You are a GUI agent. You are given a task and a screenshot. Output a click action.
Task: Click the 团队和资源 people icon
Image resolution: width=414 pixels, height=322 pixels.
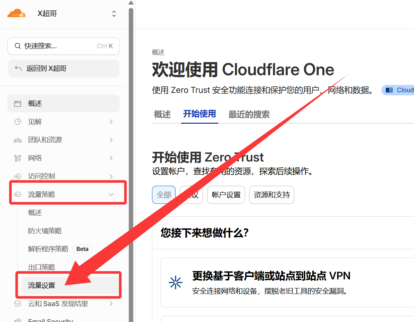(x=17, y=140)
